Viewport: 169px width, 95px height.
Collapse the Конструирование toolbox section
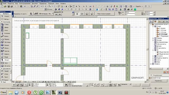[x=2, y=22]
